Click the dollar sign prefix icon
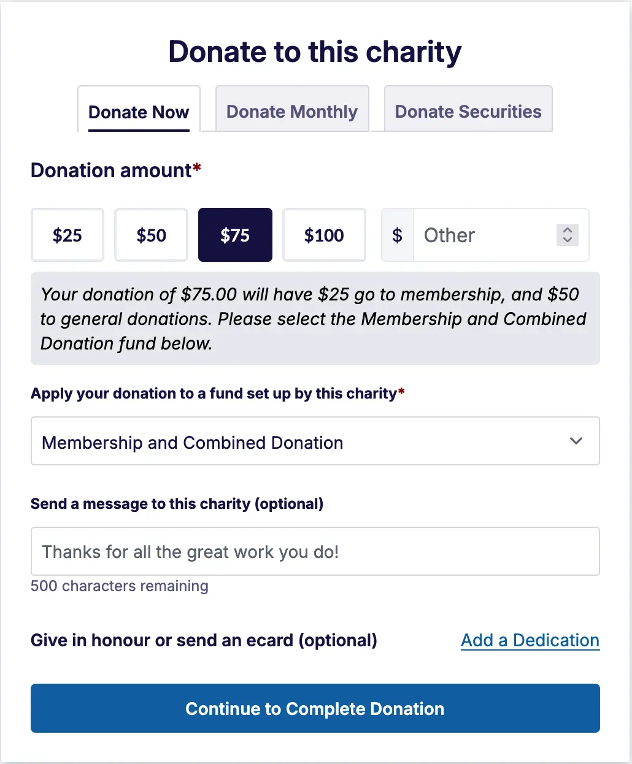 tap(398, 235)
